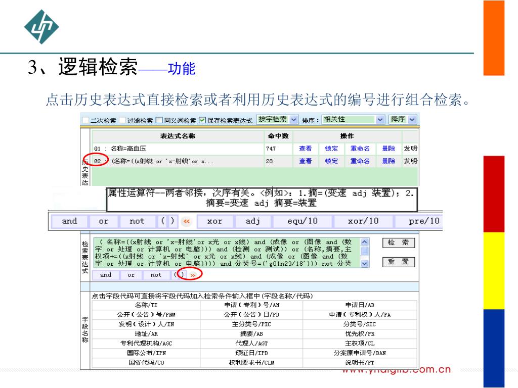This screenshot has height=388, width=518.
Task: Tick the 二次检索 checkbox
Action: (85, 120)
